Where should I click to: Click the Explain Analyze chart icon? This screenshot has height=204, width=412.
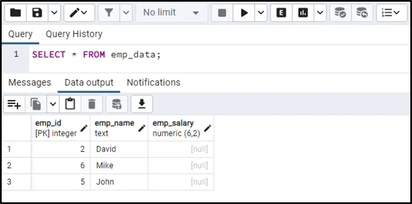[x=302, y=13]
